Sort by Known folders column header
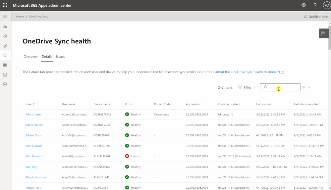This screenshot has height=190, width=331. click(x=163, y=104)
